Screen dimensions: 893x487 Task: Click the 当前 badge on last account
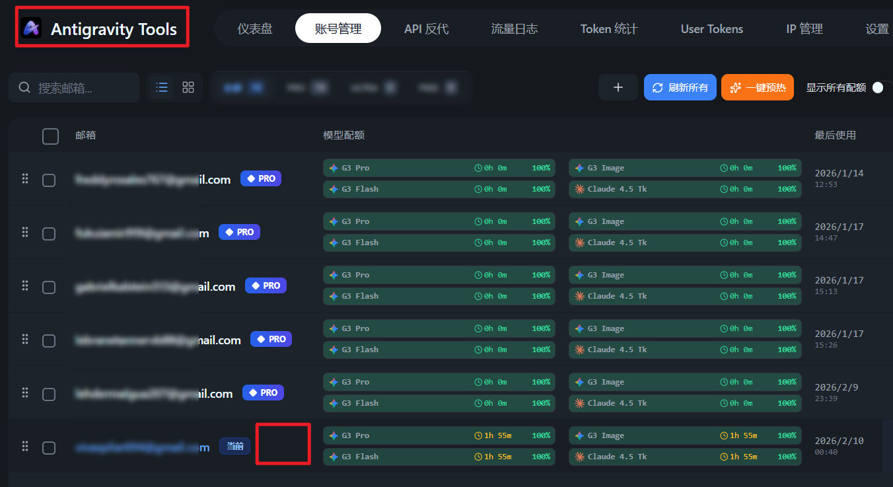click(x=234, y=446)
